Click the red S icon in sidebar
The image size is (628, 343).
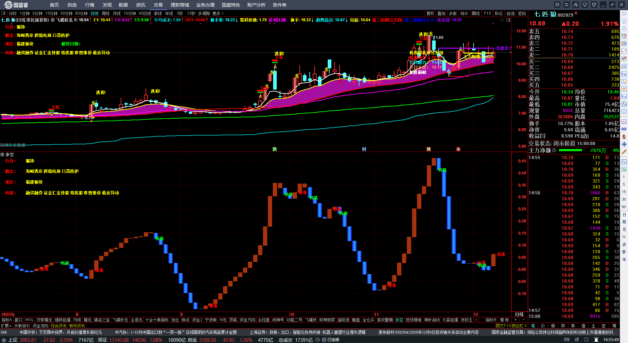pyautogui.click(x=624, y=137)
